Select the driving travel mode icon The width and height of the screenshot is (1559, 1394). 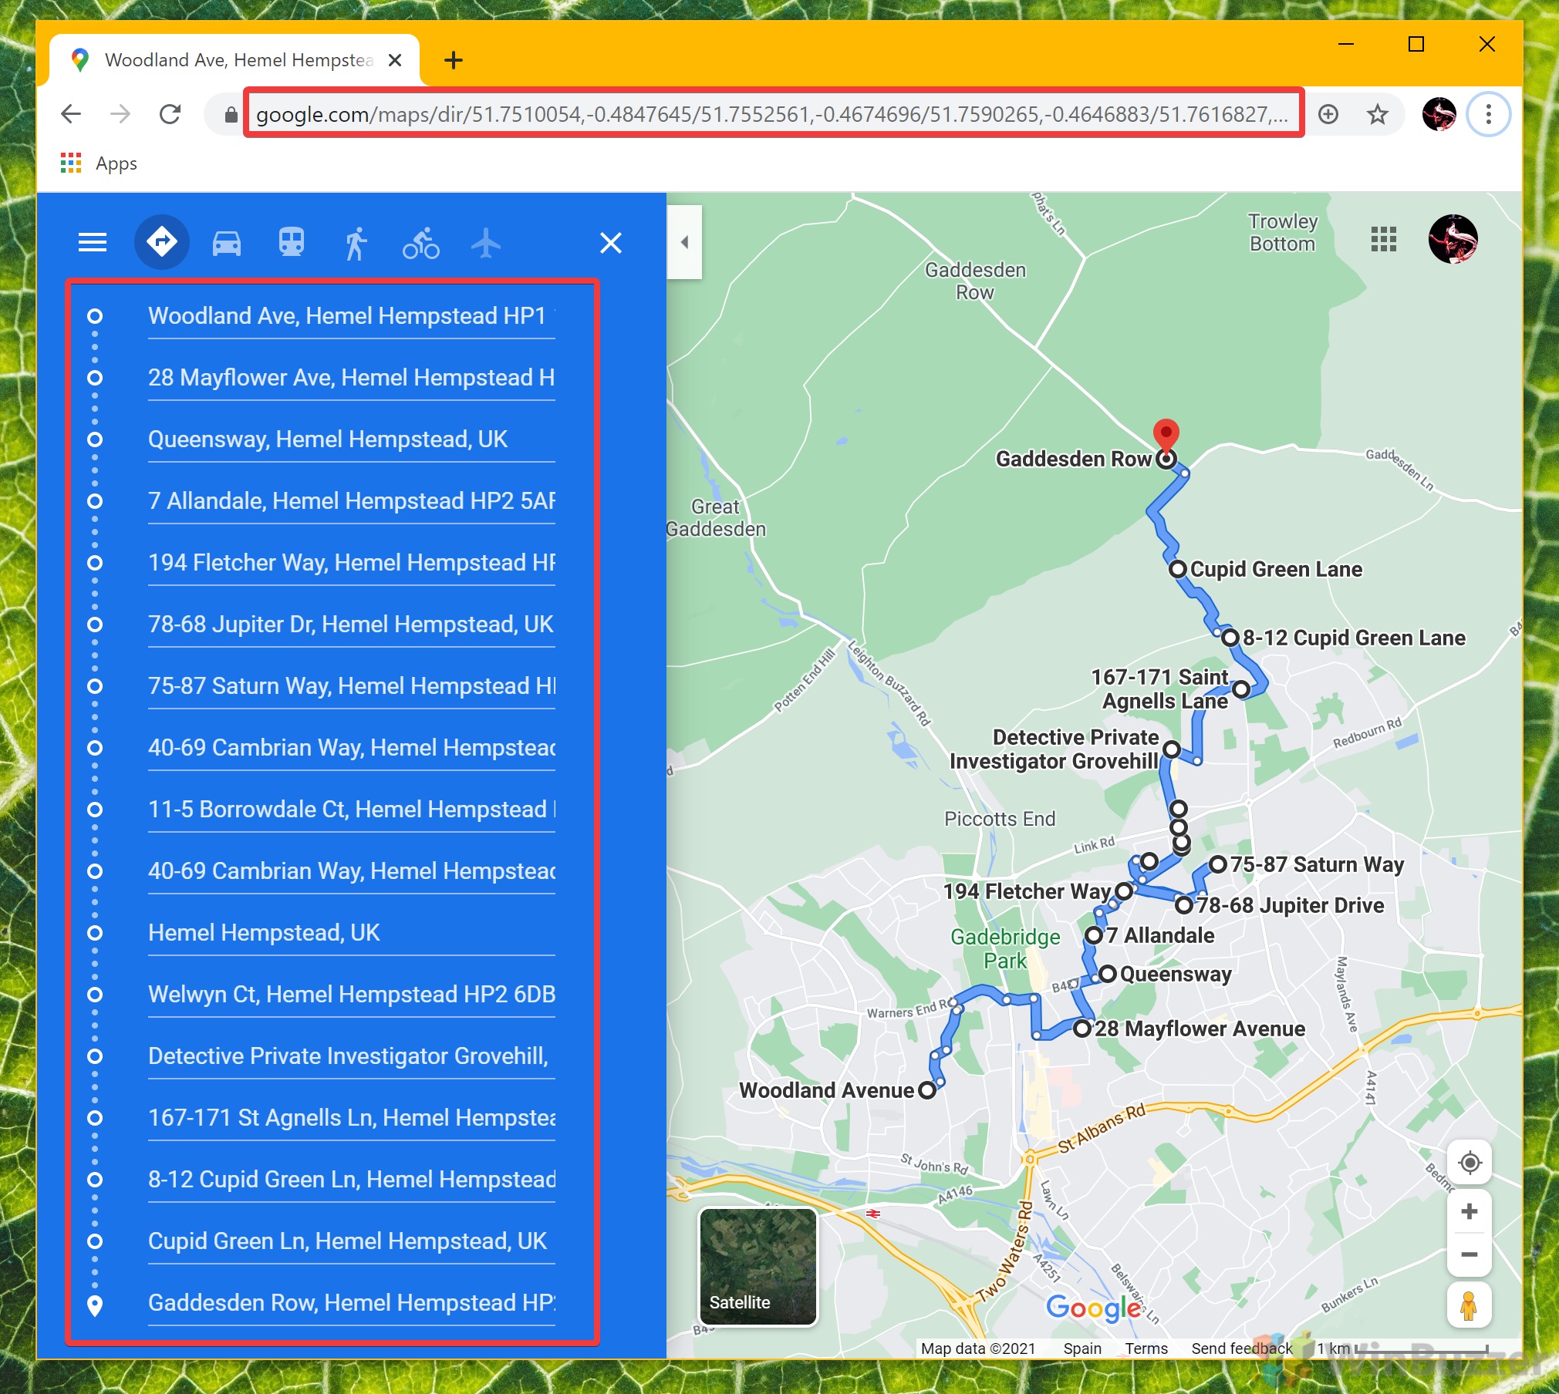point(226,244)
